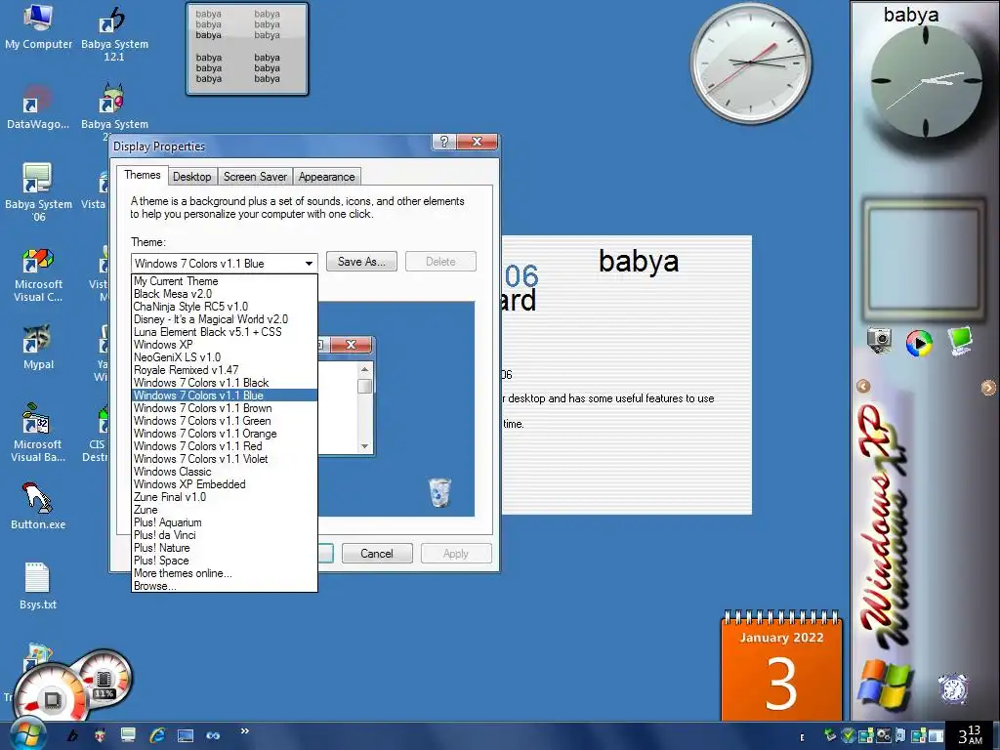
Task: Select Plus! Aquarium theme row
Action: [225, 522]
